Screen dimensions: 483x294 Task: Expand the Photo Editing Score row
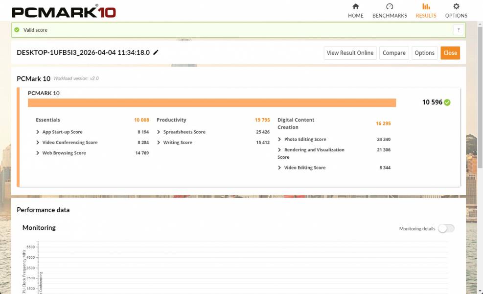pyautogui.click(x=279, y=140)
